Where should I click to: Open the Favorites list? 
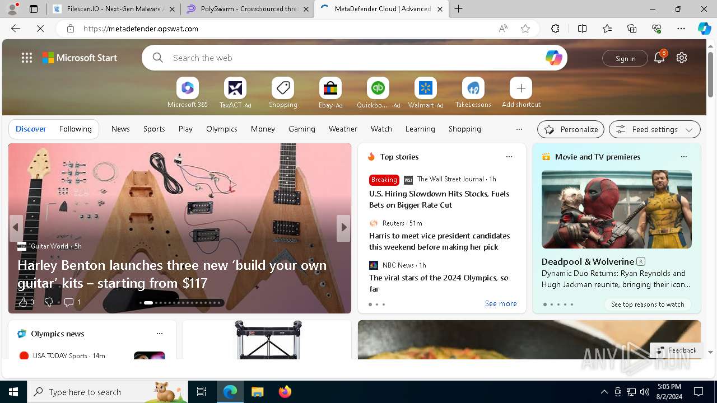(607, 29)
